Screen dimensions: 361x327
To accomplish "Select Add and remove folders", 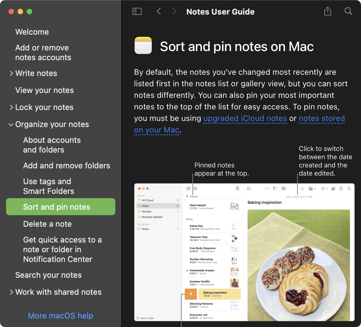I will (66, 166).
